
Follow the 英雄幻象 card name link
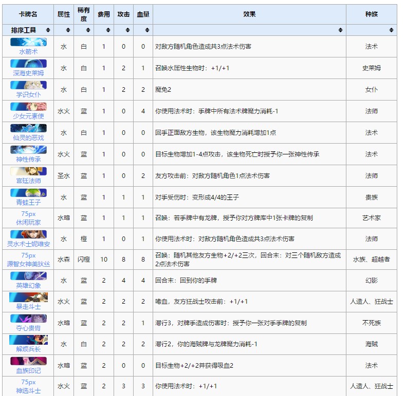[x=28, y=285]
